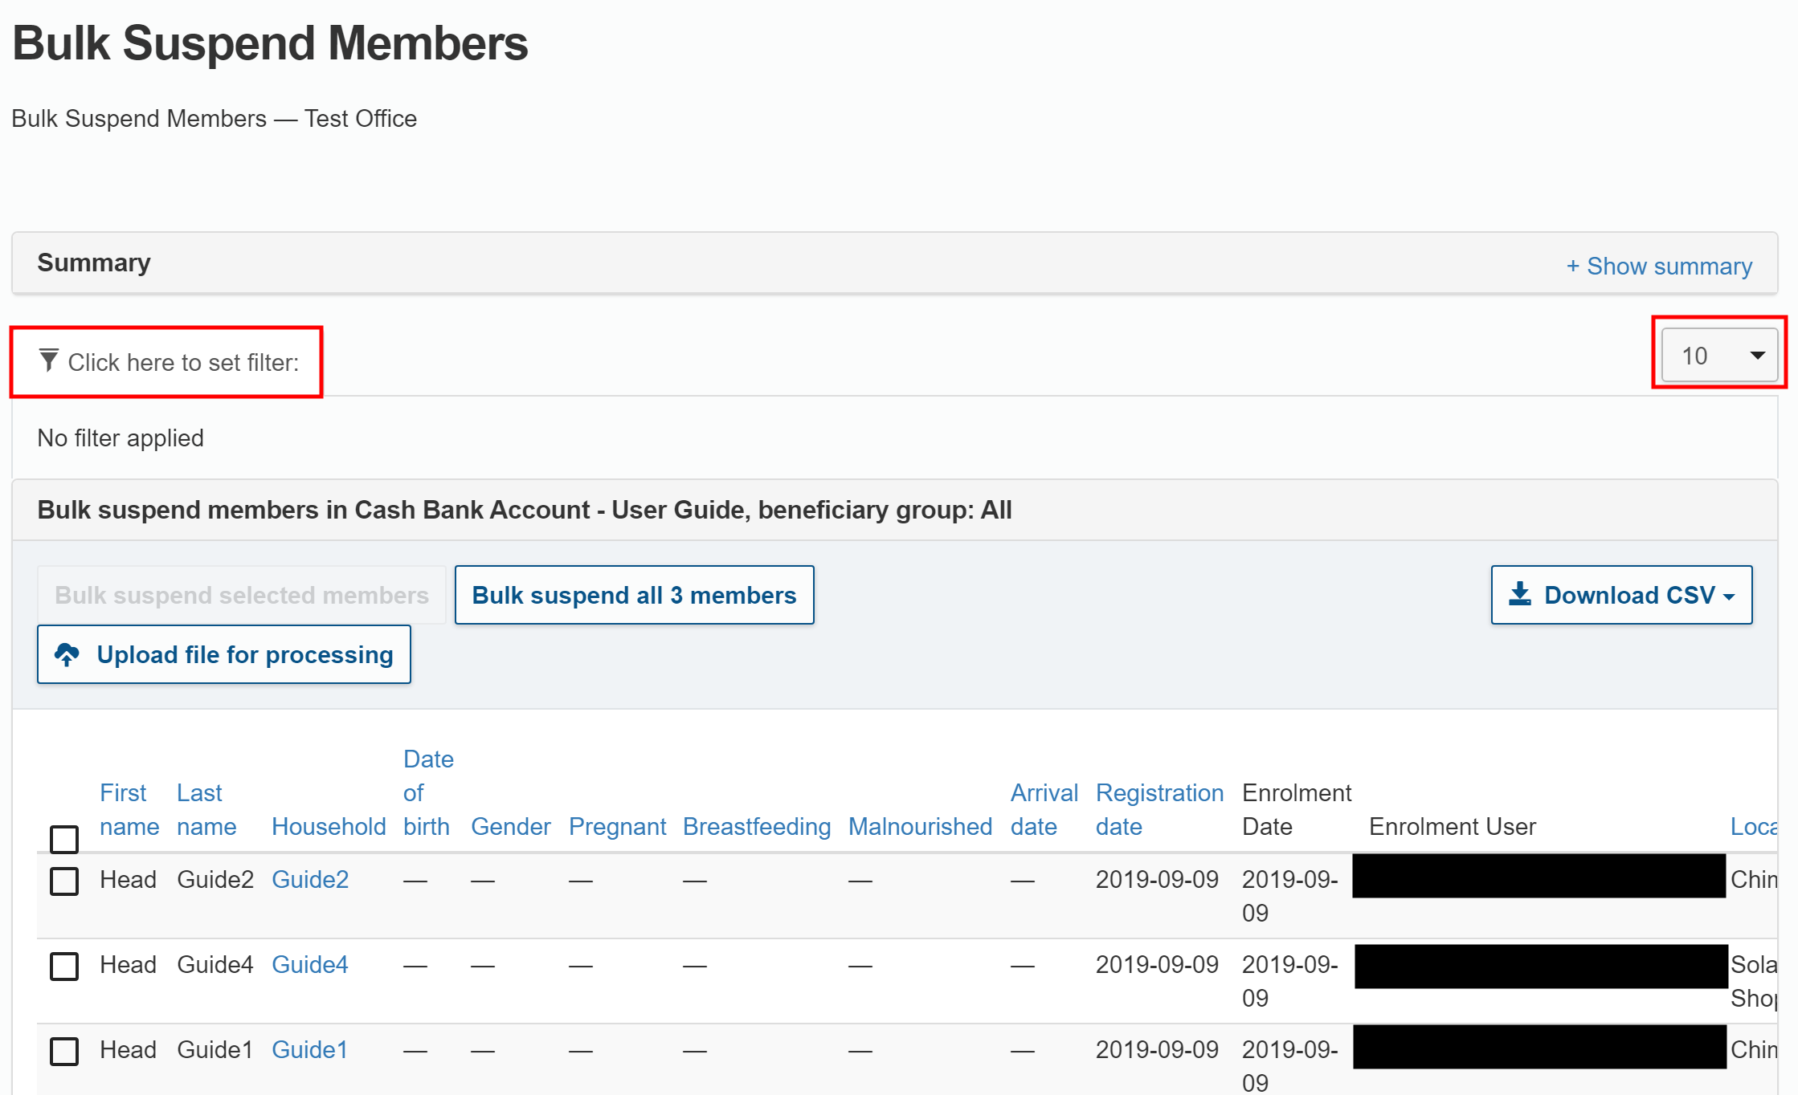This screenshot has height=1095, width=1798.
Task: Open the Guide1 household link
Action: coord(310,1049)
